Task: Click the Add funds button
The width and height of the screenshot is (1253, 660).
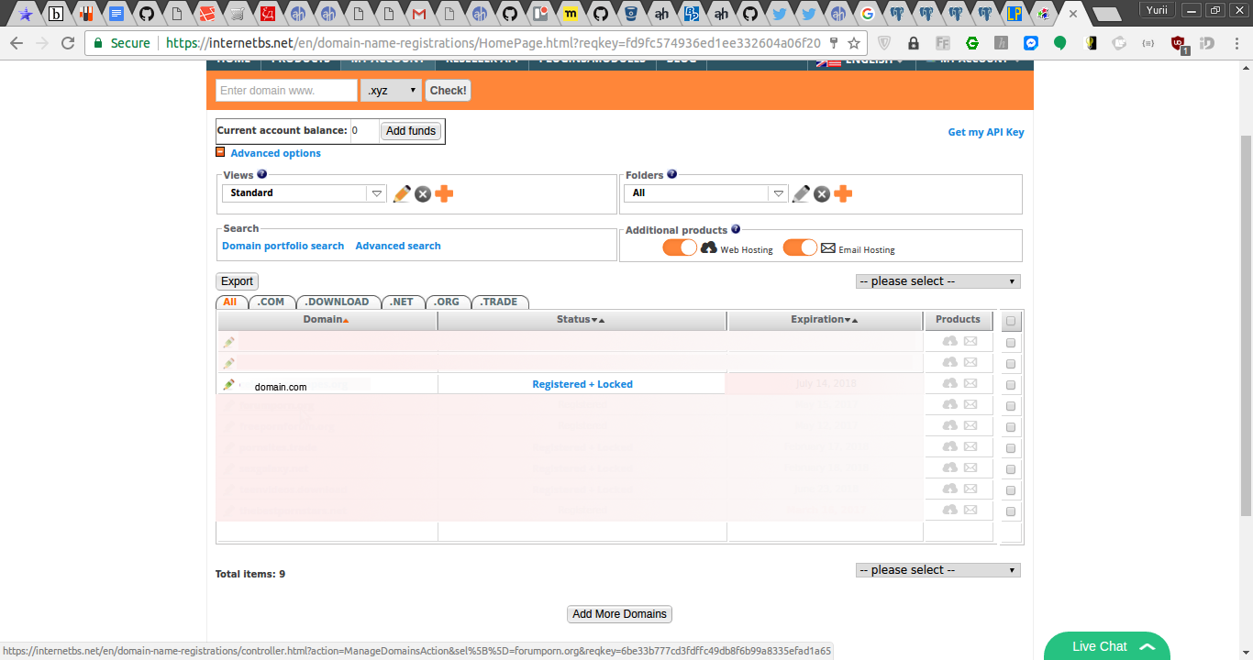Action: 410,131
